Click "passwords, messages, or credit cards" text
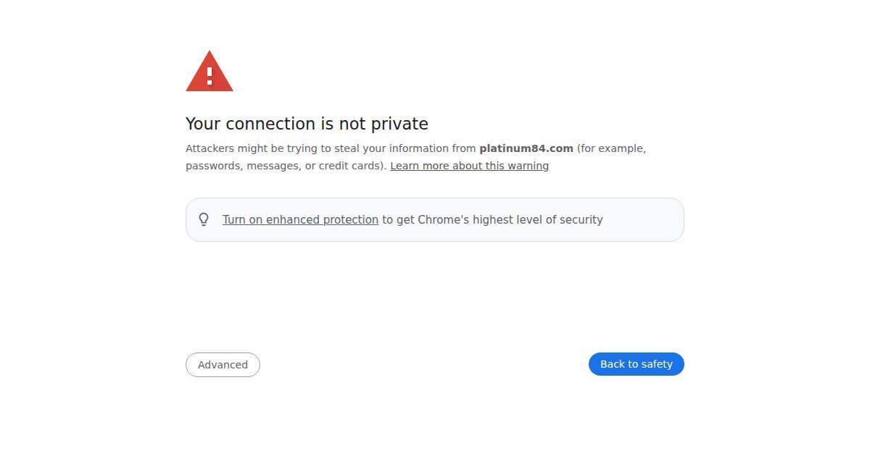870x456 pixels. pos(284,166)
